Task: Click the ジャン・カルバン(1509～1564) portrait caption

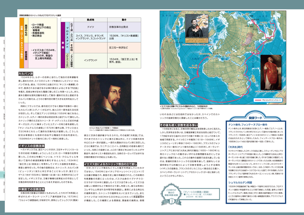Action: (104, 128)
